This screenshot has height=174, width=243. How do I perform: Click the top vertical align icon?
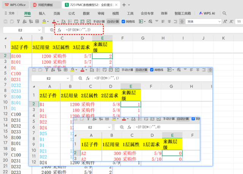click(157, 21)
